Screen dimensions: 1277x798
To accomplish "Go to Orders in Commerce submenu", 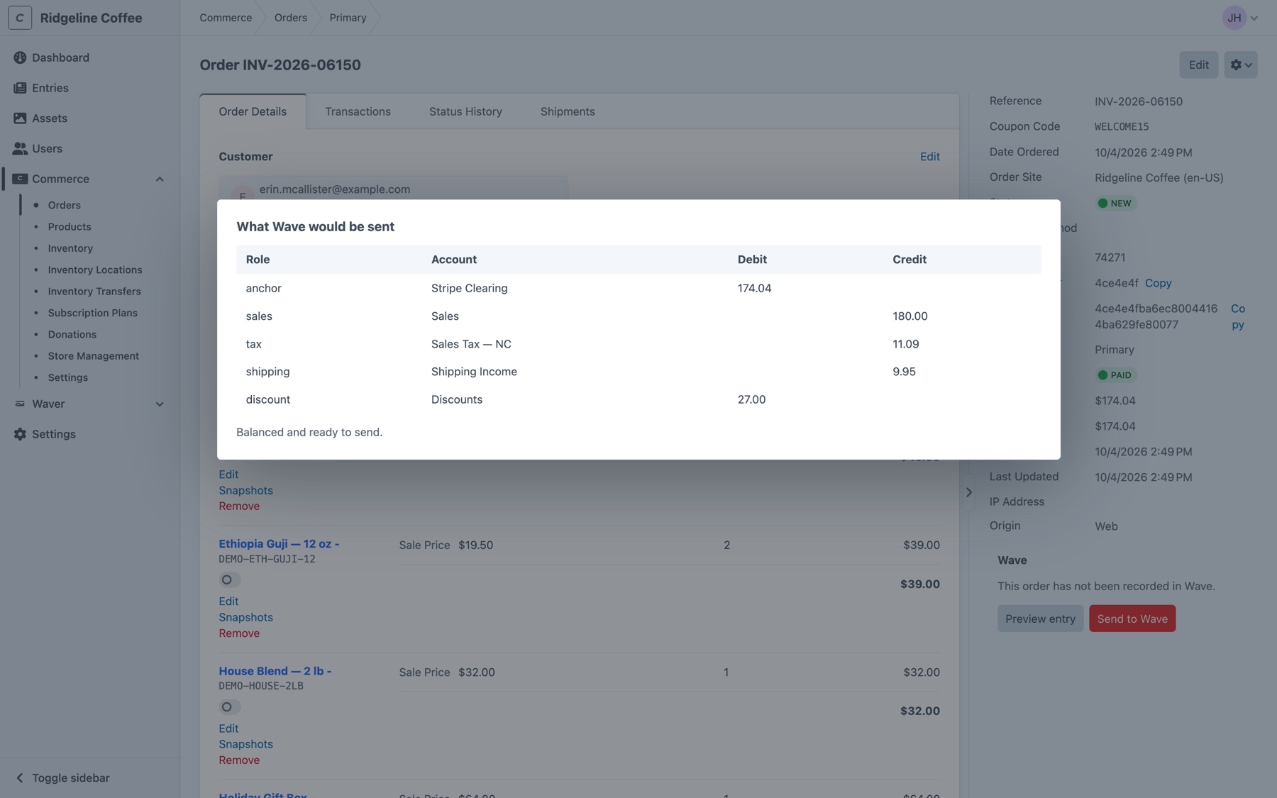I will [x=64, y=205].
